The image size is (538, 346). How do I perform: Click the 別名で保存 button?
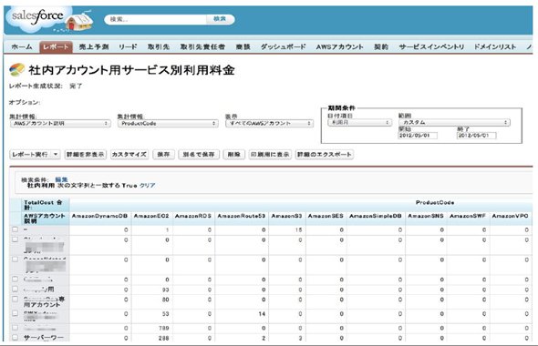coord(199,155)
